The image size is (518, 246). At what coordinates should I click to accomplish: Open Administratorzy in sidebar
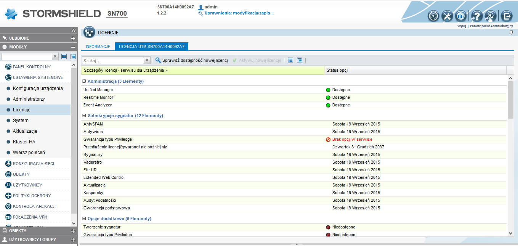pos(29,99)
